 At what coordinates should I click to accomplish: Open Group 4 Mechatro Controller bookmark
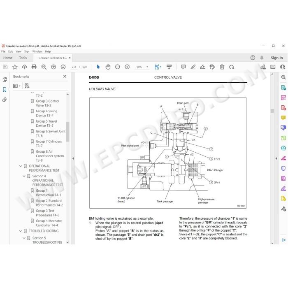(49, 223)
